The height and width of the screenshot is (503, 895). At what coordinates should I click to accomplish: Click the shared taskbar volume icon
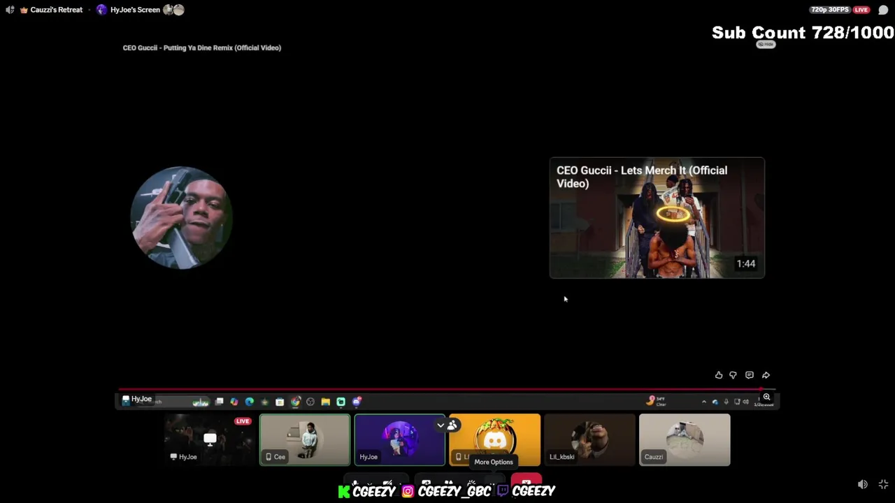745,402
